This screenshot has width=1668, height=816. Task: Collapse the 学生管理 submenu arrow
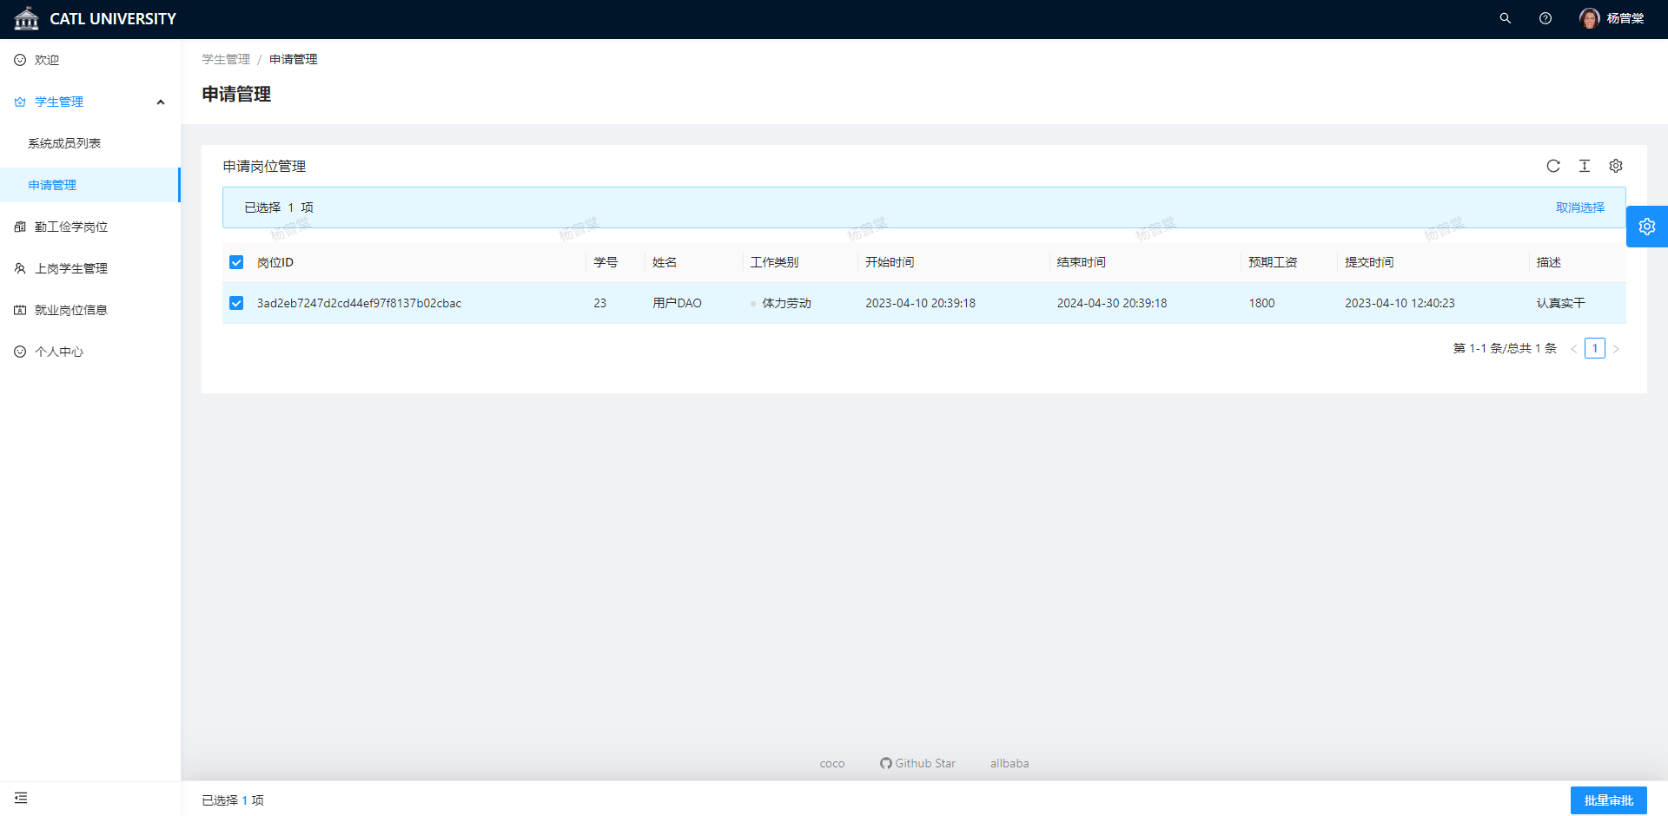click(161, 102)
